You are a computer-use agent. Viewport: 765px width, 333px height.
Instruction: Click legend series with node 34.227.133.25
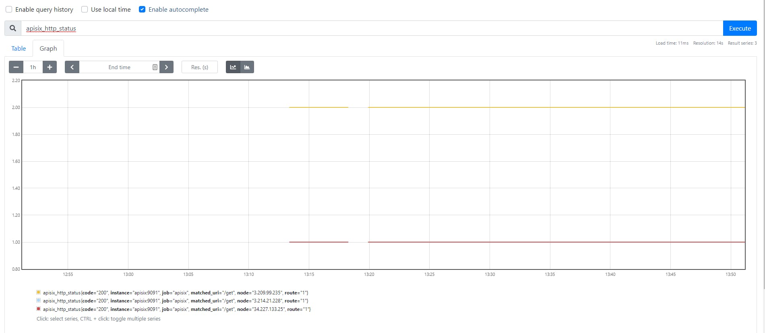177,309
